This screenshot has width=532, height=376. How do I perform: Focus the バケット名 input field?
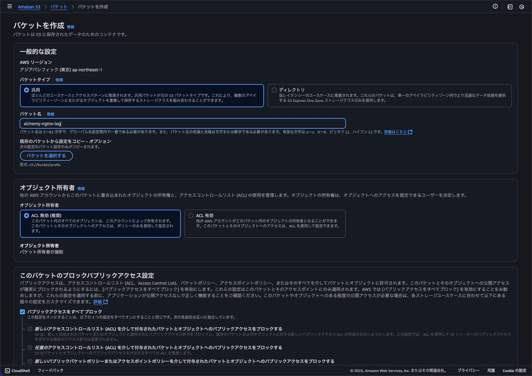tap(183, 124)
